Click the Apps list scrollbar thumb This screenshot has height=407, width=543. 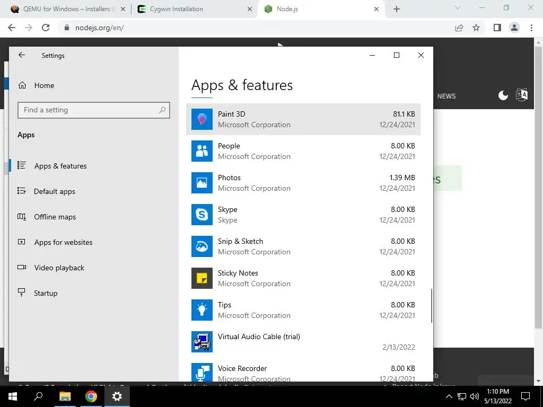432,306
